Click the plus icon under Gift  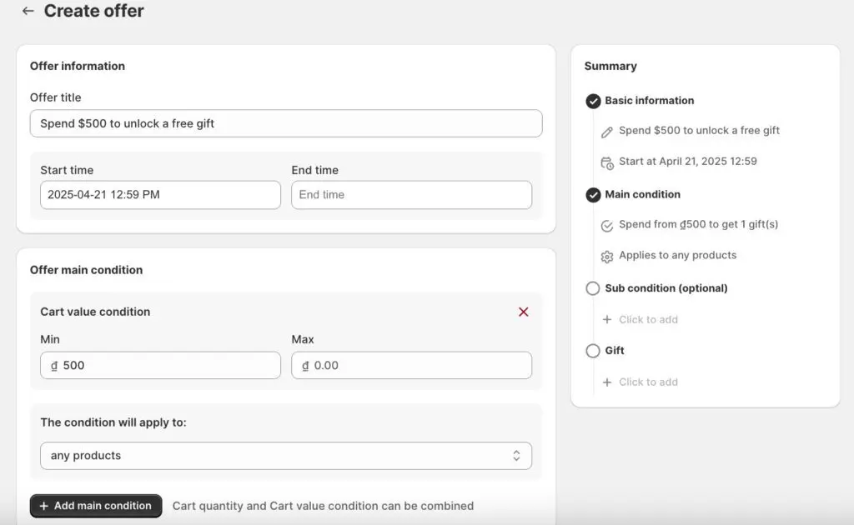607,382
